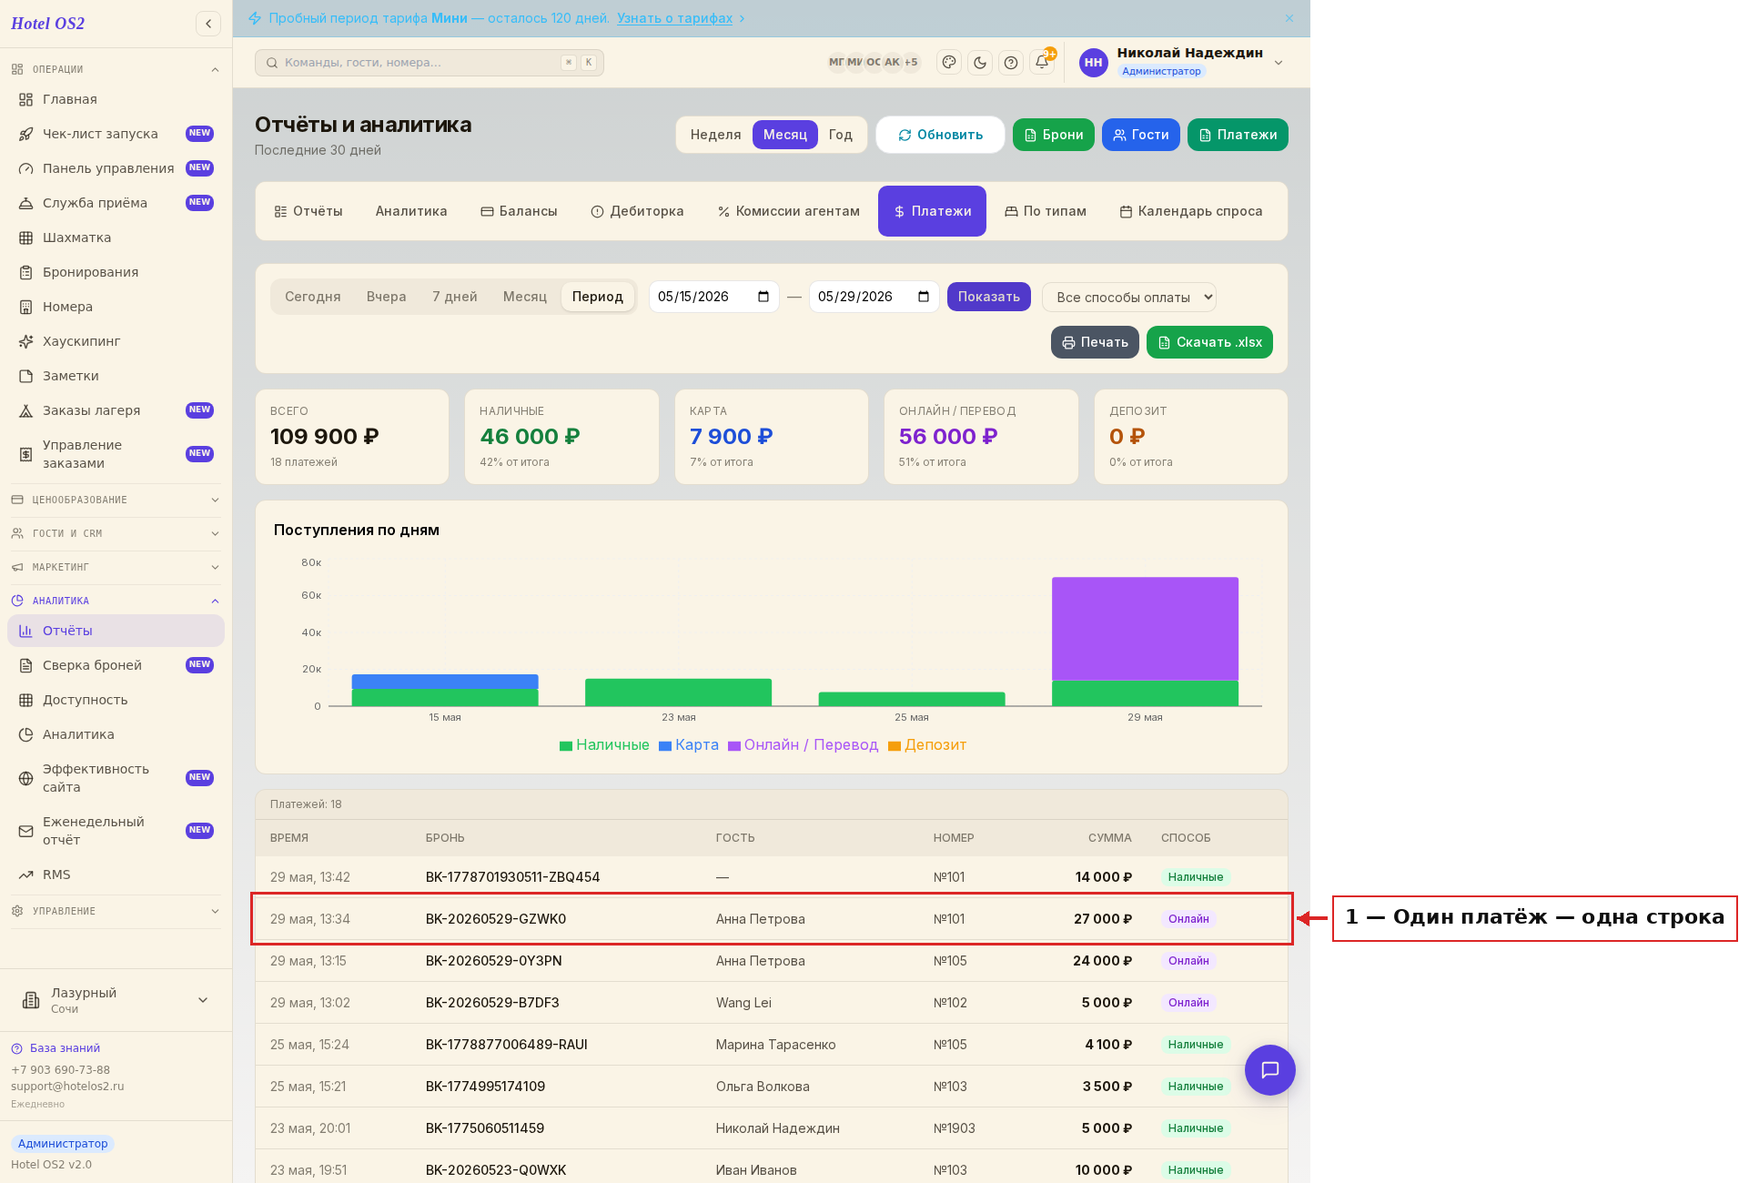Open Управление заказами in the sidebar

pyautogui.click(x=116, y=454)
